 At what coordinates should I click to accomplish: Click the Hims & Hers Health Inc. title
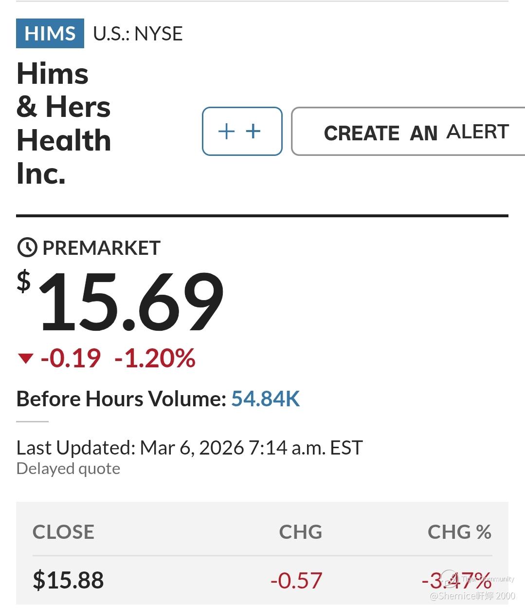click(x=64, y=124)
